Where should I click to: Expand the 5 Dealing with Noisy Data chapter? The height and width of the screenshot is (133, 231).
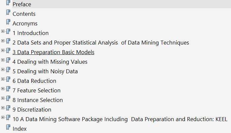3,70
